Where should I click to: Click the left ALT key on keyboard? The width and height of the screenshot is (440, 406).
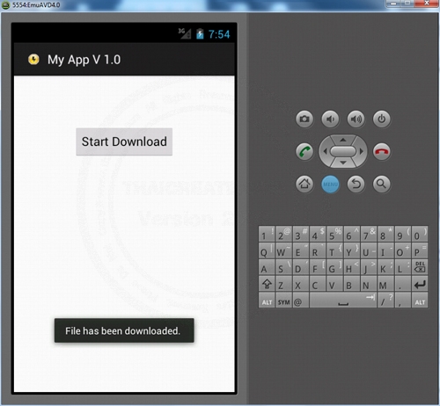point(267,301)
